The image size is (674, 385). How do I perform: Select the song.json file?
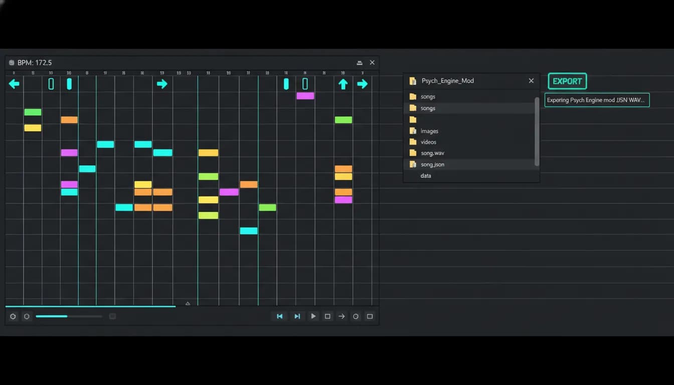coord(469,164)
